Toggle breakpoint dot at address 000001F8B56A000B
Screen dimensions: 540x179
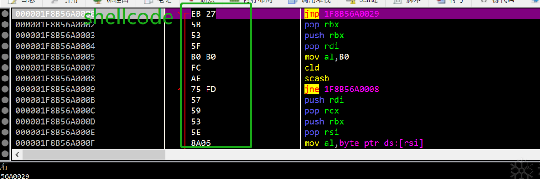click(x=5, y=100)
